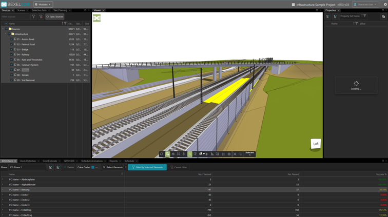Click the Sync Sources button

click(x=55, y=16)
